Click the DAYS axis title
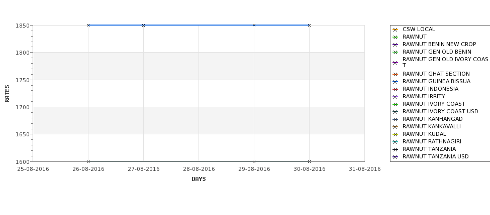 pyautogui.click(x=199, y=179)
